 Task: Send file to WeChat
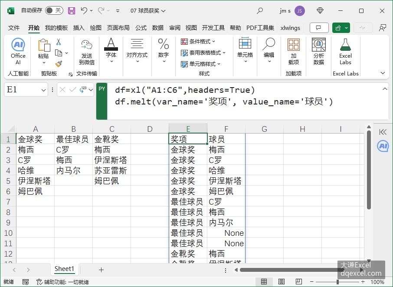87,52
